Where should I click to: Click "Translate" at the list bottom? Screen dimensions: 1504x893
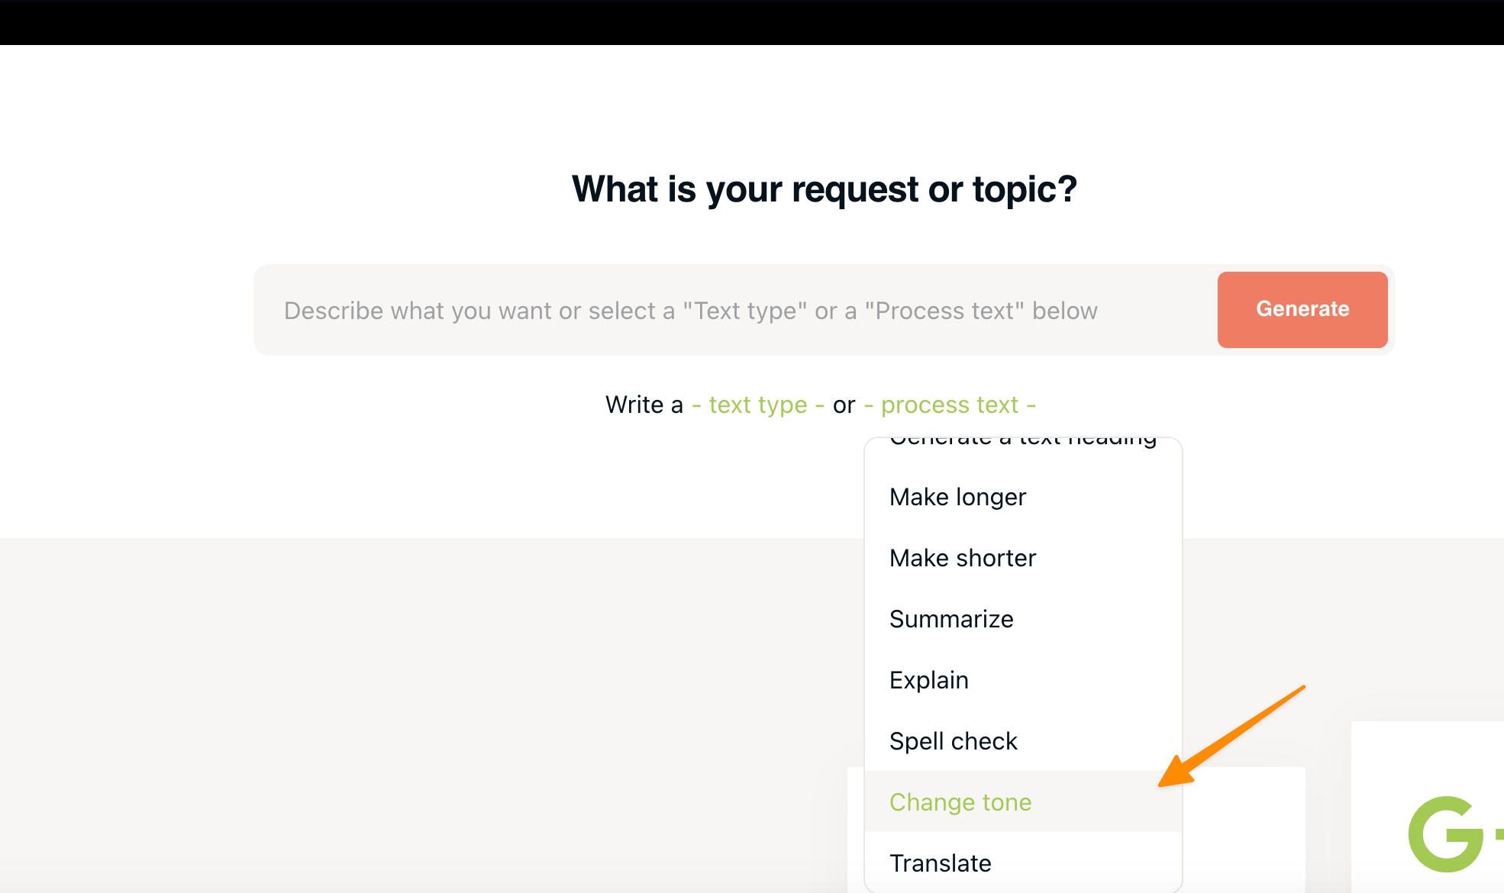940,863
